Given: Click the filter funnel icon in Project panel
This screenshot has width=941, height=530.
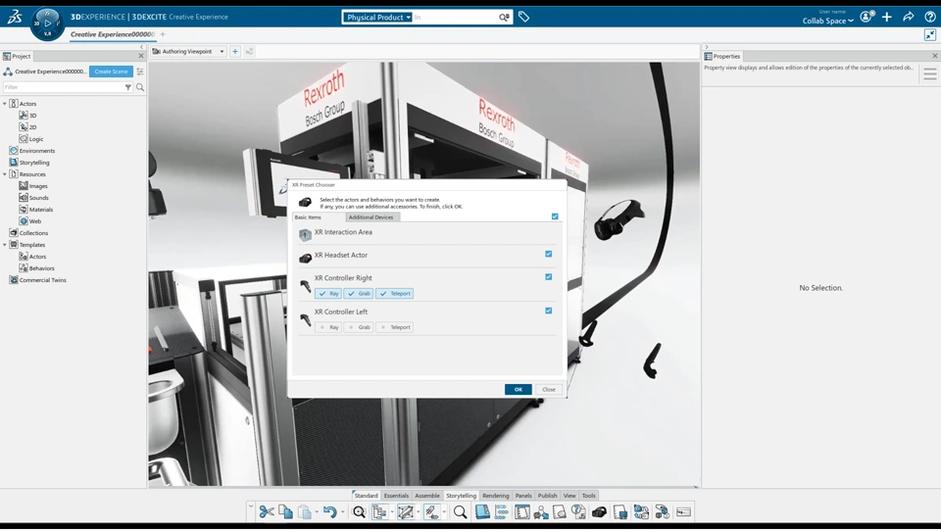Looking at the screenshot, I should (127, 87).
